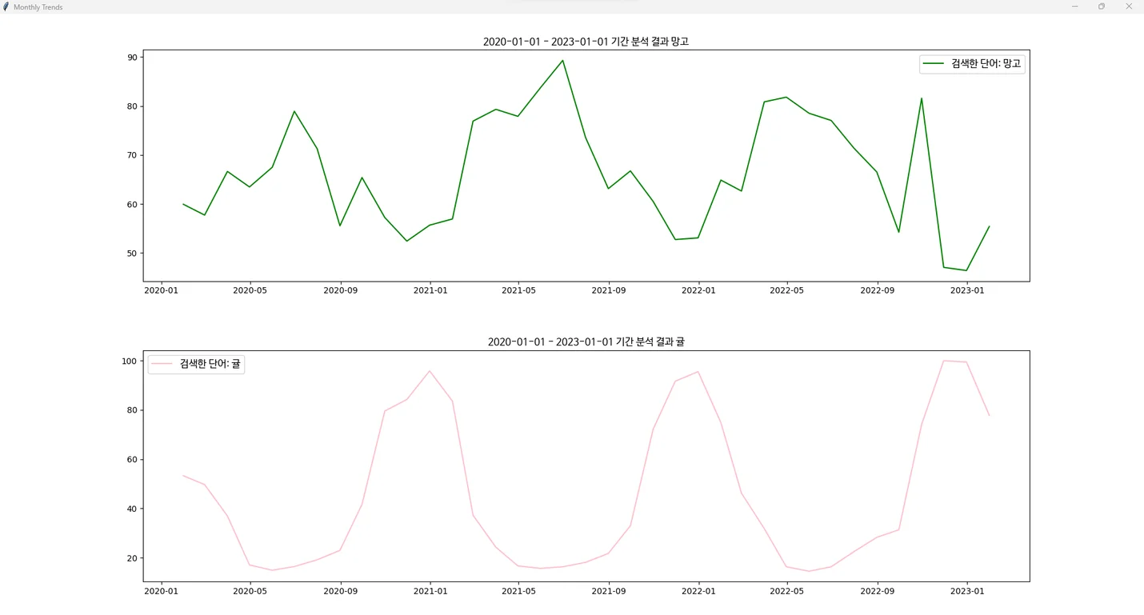Viewport: 1144px width, 615px height.
Task: Click the y-axis label 40 on the bottom chart
Action: tap(132, 509)
